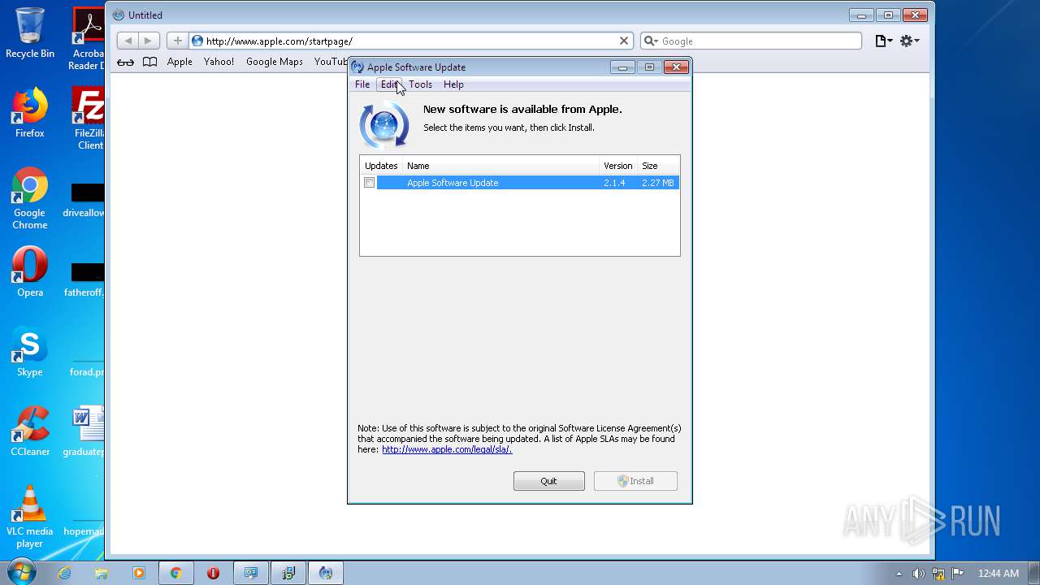
Task: Open the Yahoo! bookmark in bookmarks bar
Action: pos(219,62)
